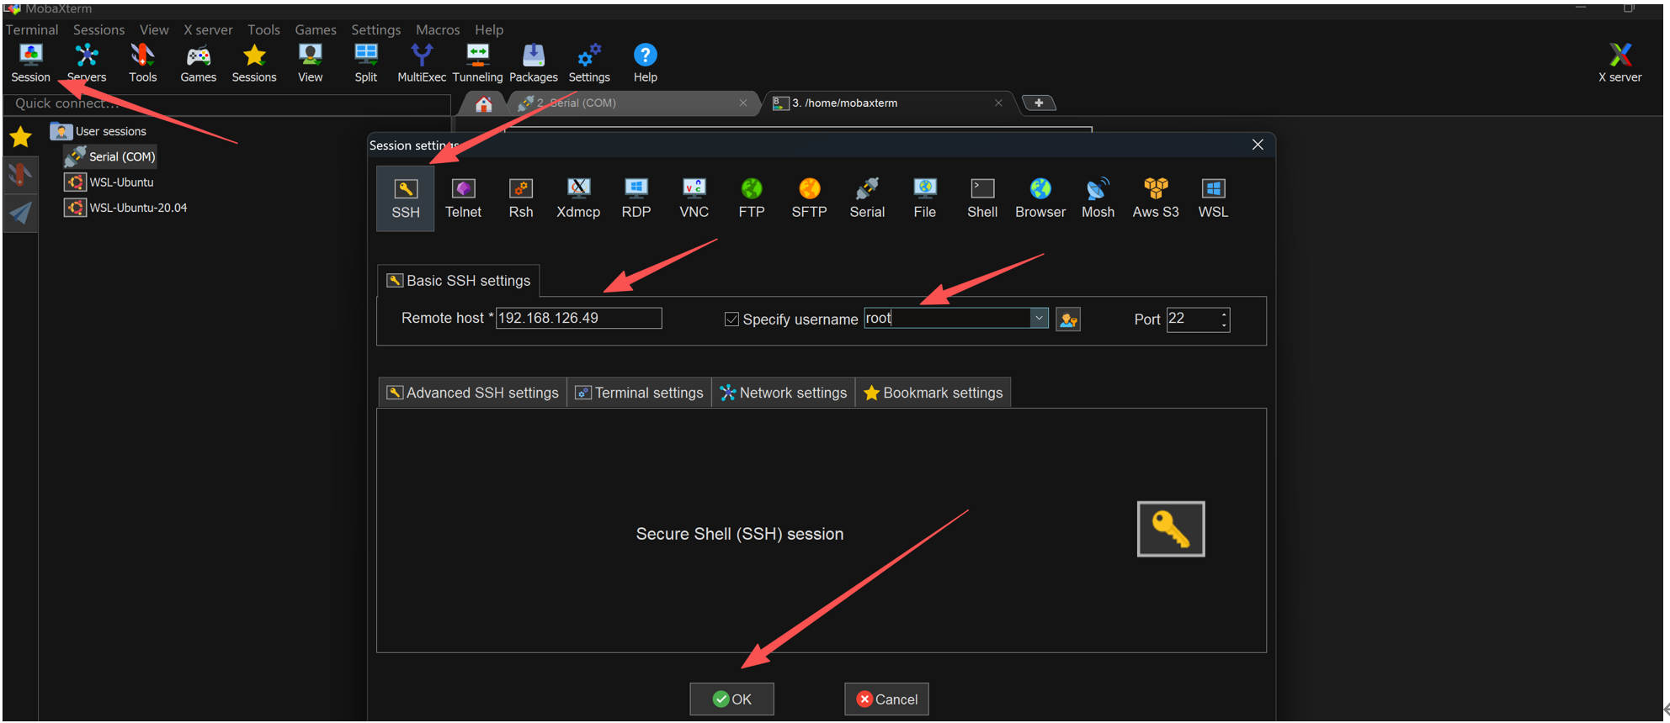
Task: Click the Session toolbar icon
Action: (31, 63)
